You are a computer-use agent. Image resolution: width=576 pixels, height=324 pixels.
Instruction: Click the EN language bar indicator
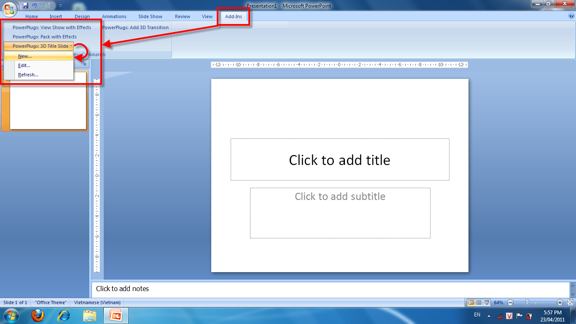point(477,315)
